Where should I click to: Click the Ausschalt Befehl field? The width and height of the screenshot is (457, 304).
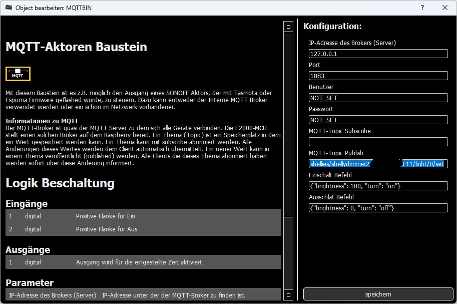tap(378, 208)
